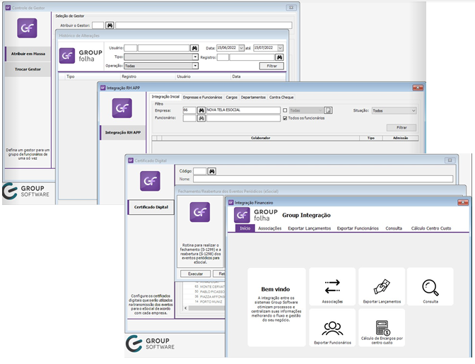Click PORTO MUNIZ row in list

pyautogui.click(x=209, y=302)
